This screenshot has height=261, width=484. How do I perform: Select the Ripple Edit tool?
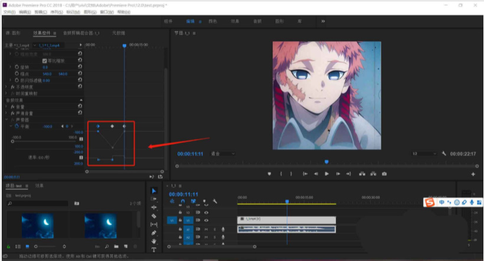(x=154, y=207)
